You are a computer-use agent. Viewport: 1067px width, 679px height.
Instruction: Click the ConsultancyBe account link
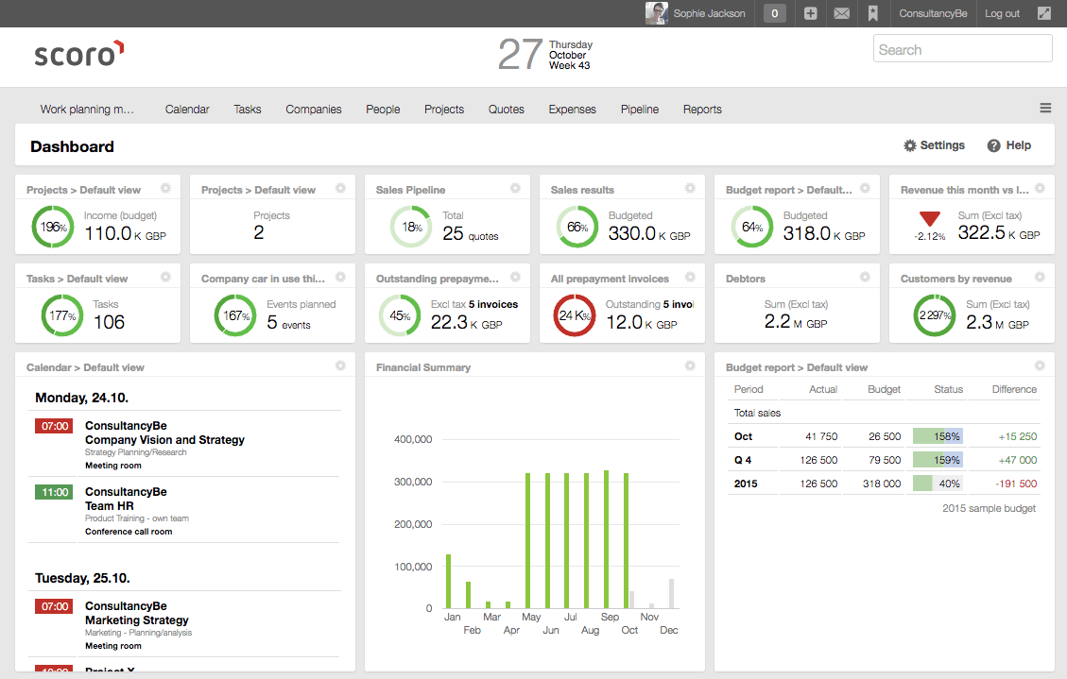(933, 13)
